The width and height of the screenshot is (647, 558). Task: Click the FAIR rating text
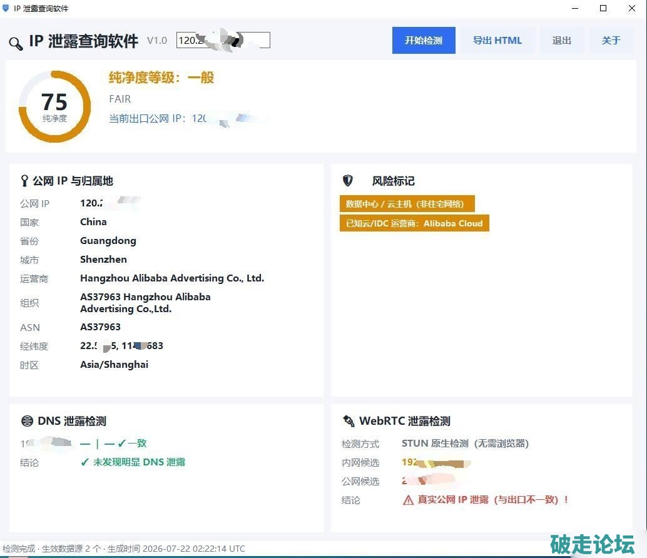[x=120, y=99]
